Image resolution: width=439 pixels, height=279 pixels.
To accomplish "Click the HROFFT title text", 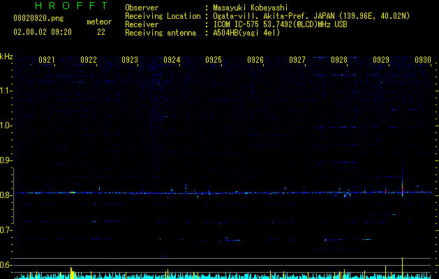I will 72,6.
